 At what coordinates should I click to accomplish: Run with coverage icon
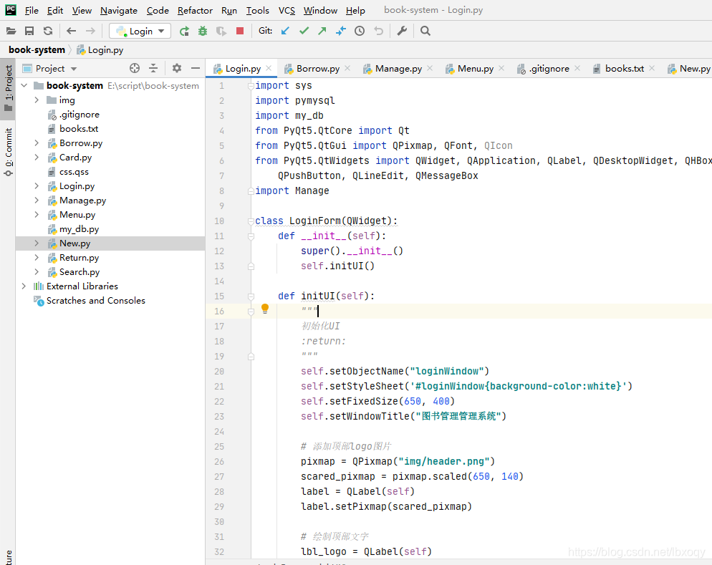[x=221, y=31]
